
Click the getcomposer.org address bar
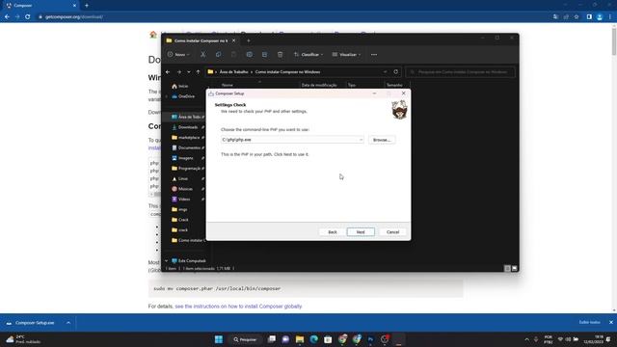pos(291,17)
